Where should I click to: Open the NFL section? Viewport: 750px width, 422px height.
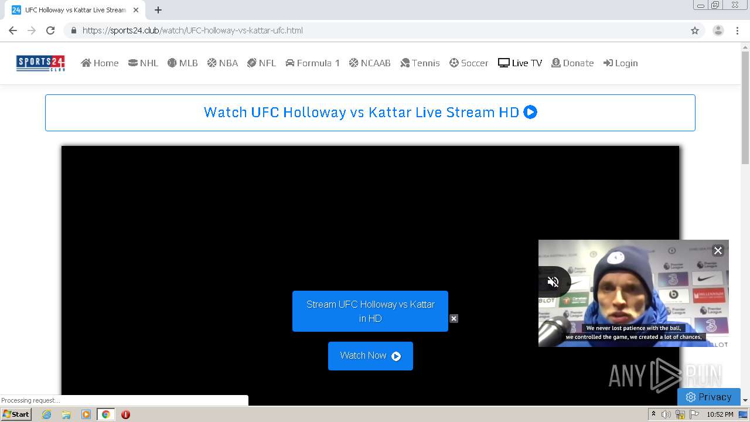[261, 63]
